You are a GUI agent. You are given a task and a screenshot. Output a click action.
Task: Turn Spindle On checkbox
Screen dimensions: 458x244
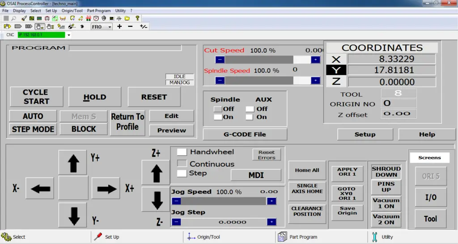point(218,117)
